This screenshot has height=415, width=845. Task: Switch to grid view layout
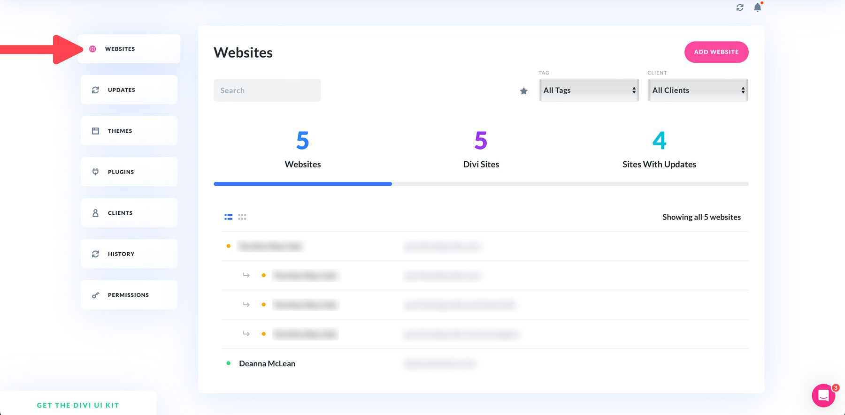click(x=242, y=217)
